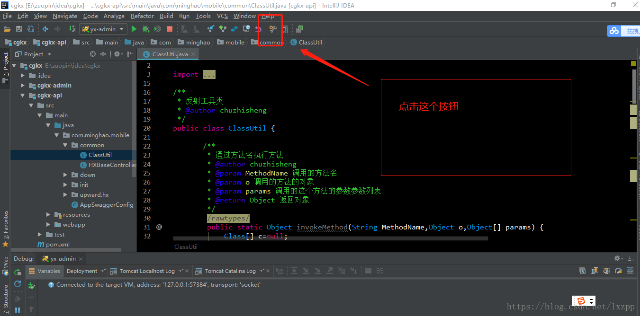
Task: Commit changes with the green VCS icon
Action: (x=223, y=29)
